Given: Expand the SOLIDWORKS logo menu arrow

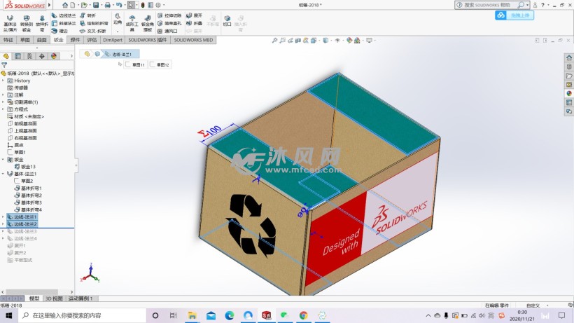Looking at the screenshot, I should [50, 5].
